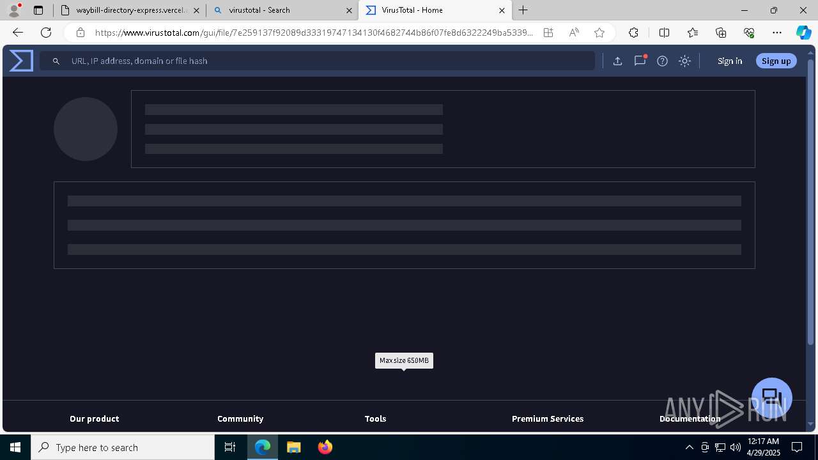
Task: Toggle the light/dark theme icon
Action: click(684, 61)
